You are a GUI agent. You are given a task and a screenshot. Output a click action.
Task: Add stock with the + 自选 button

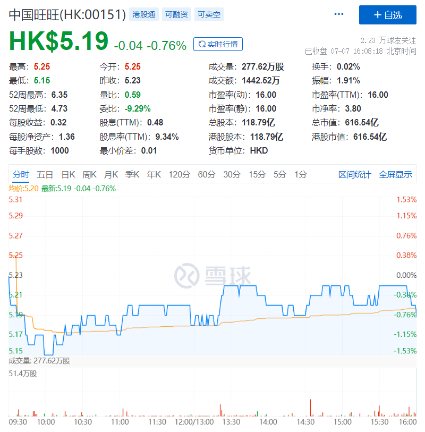[x=387, y=15]
